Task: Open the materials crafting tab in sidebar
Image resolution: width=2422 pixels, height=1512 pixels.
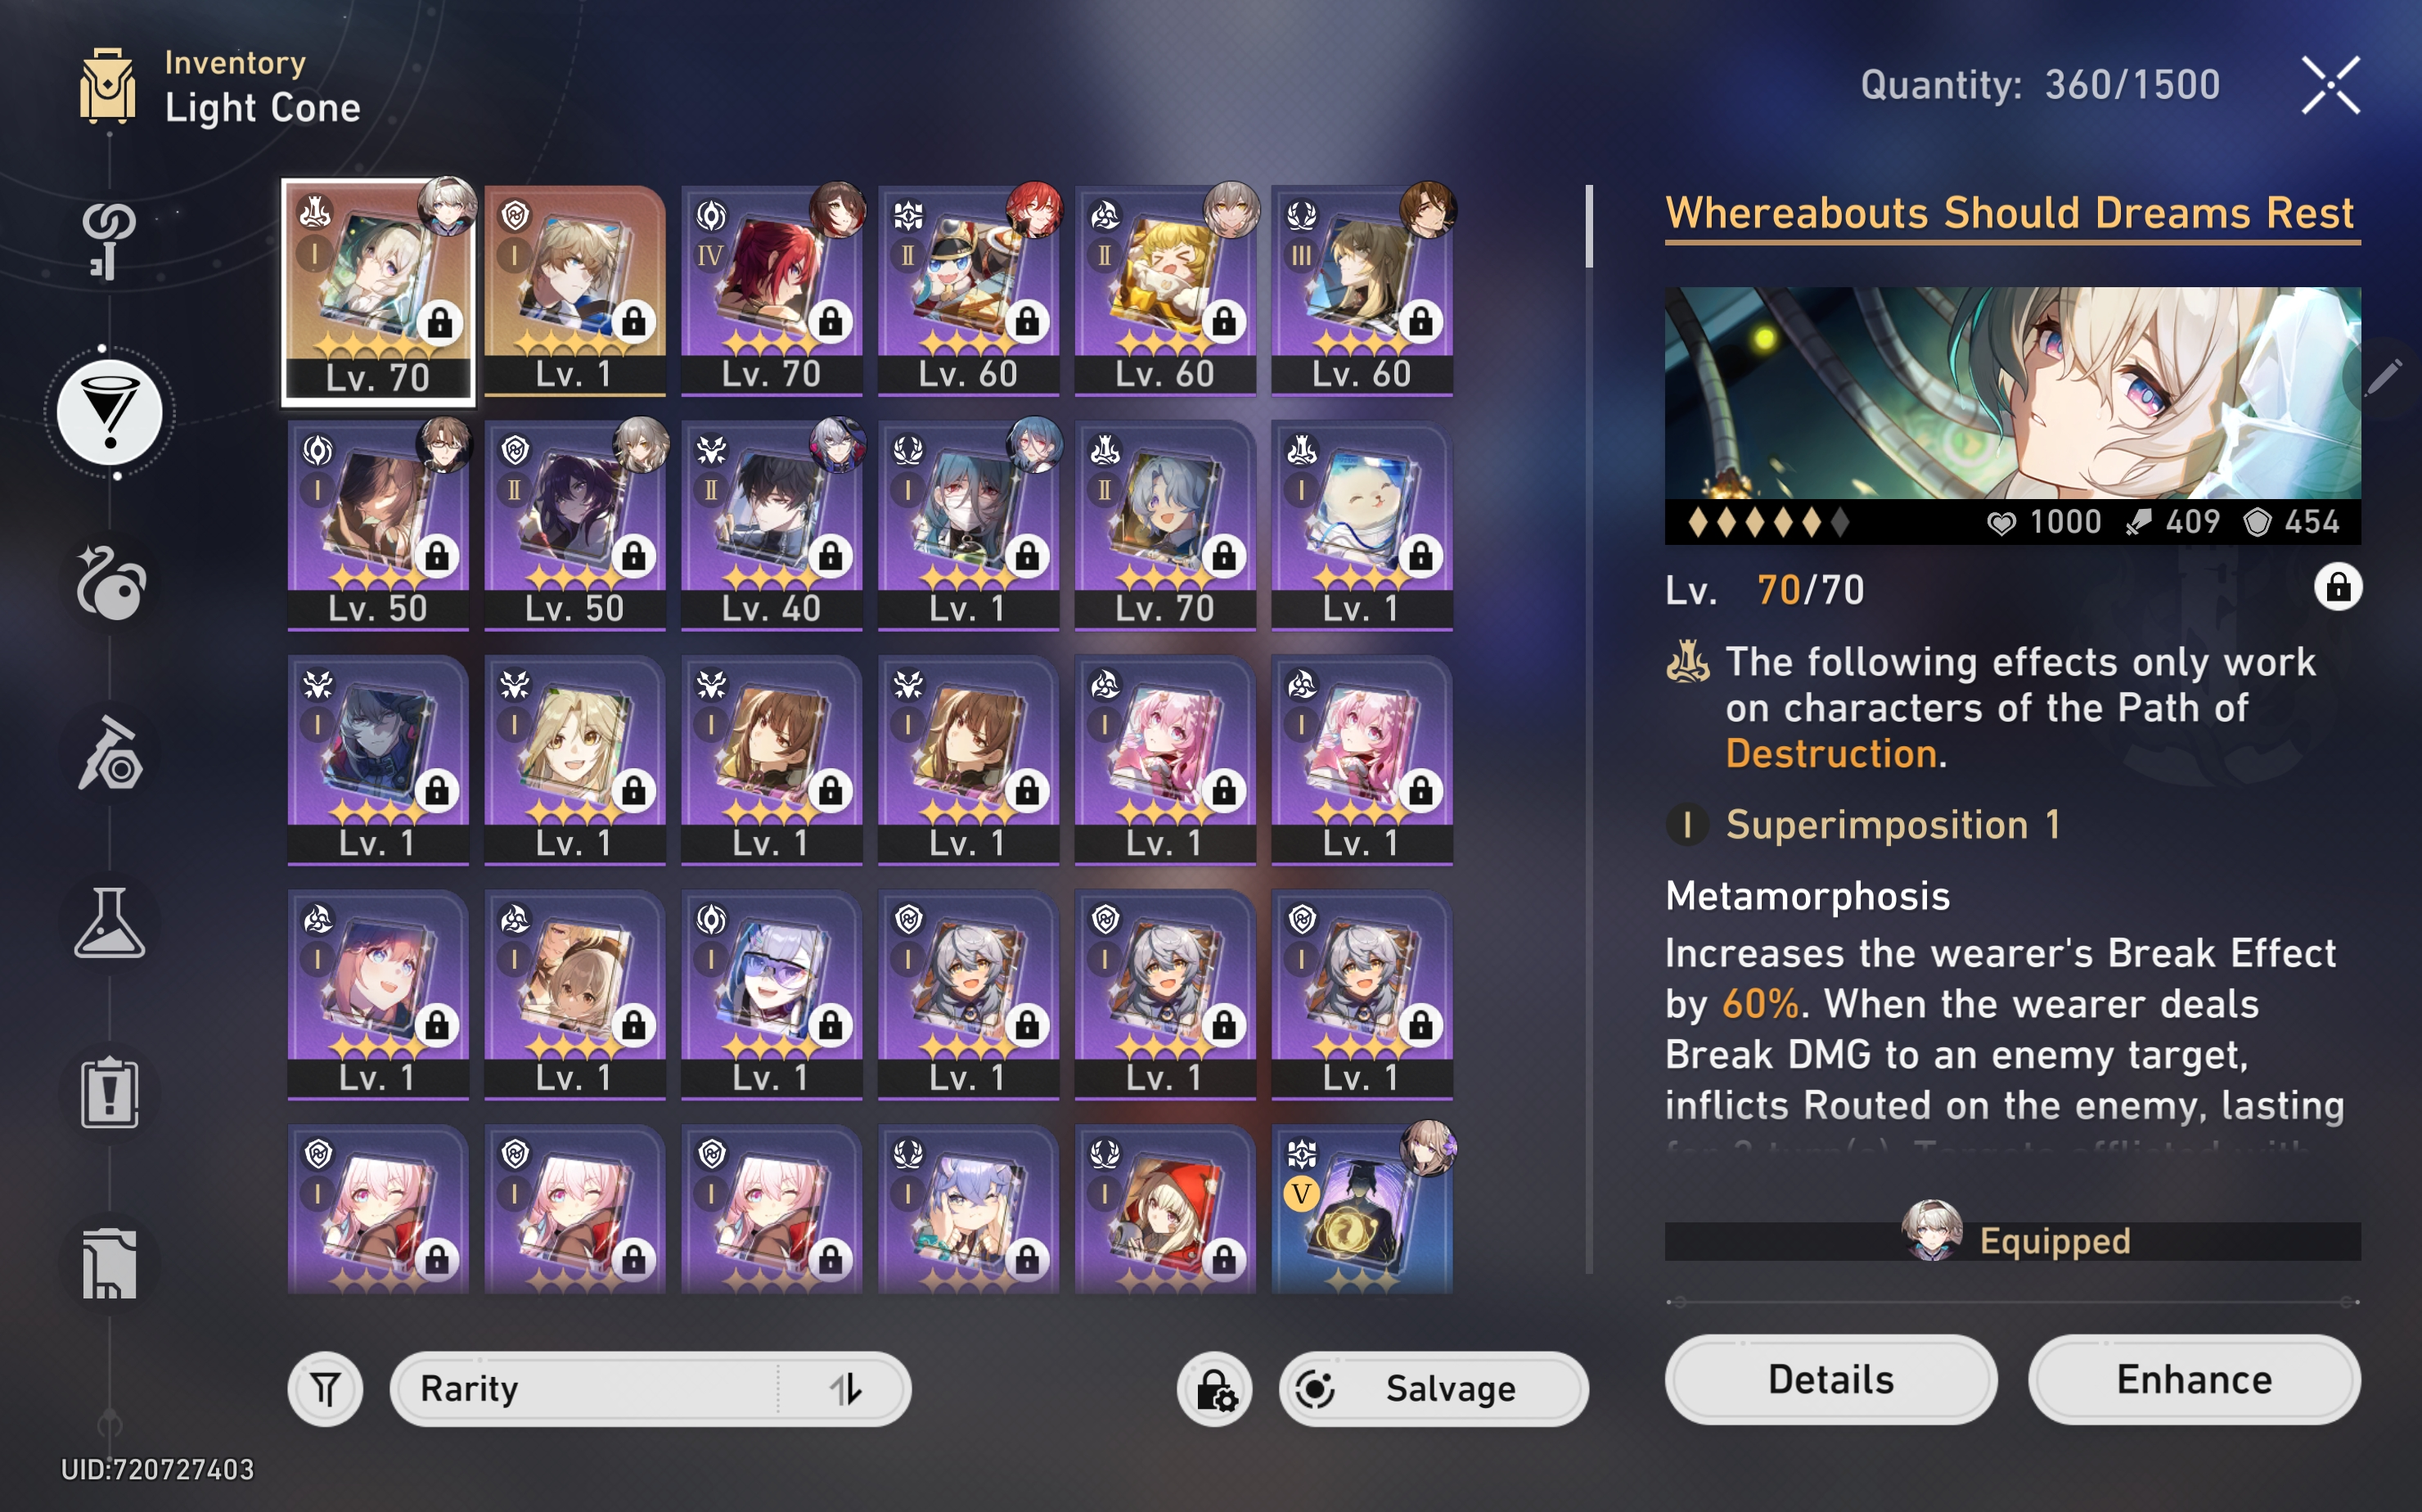Action: pyautogui.click(x=109, y=754)
